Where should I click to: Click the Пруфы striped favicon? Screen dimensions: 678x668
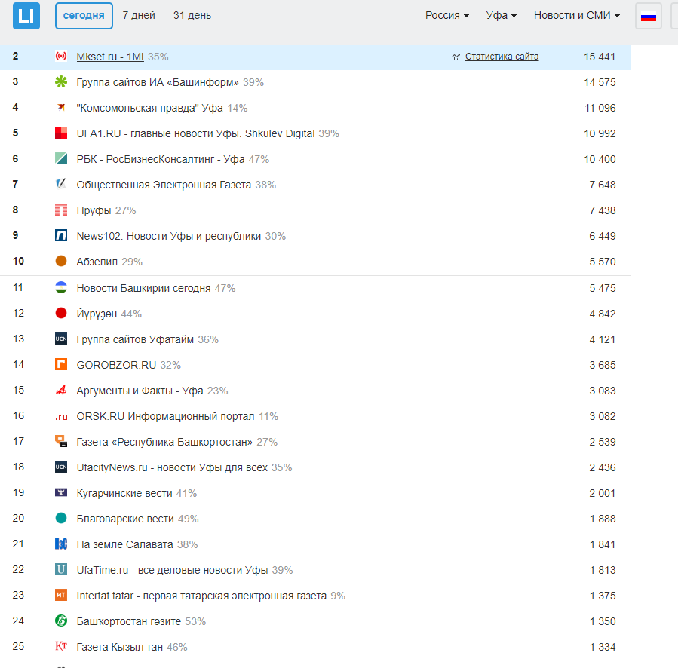pyautogui.click(x=61, y=210)
